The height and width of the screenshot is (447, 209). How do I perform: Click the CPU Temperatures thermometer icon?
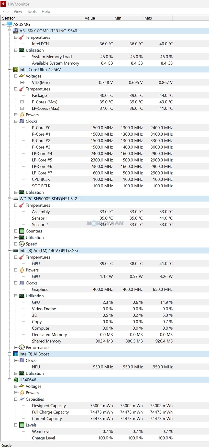pyautogui.click(x=22, y=89)
